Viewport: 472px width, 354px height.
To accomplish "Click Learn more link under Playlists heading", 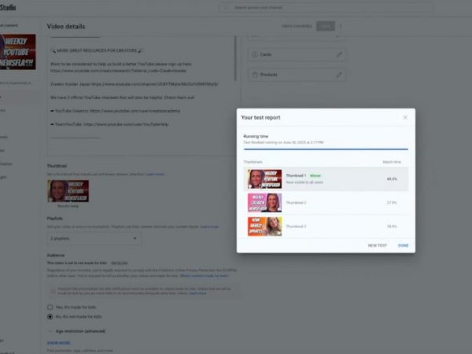I will click(x=209, y=227).
